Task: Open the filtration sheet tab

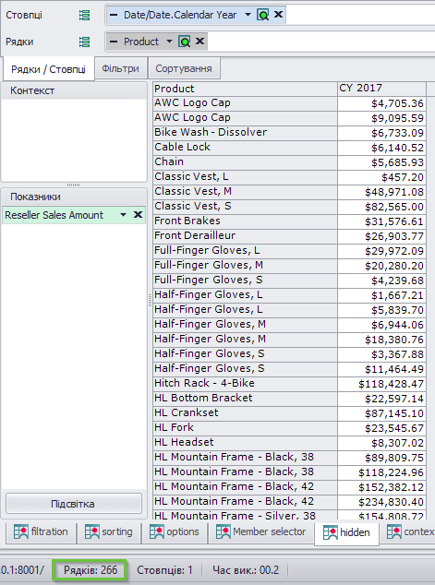Action: pyautogui.click(x=41, y=531)
